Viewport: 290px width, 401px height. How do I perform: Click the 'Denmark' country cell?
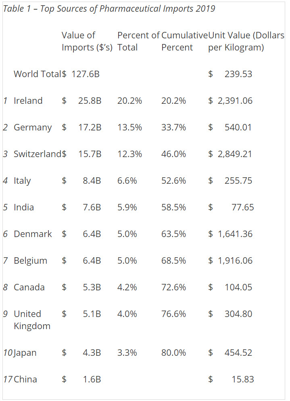[x=33, y=234]
